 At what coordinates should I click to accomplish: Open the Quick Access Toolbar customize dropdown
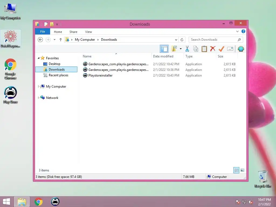point(57,25)
